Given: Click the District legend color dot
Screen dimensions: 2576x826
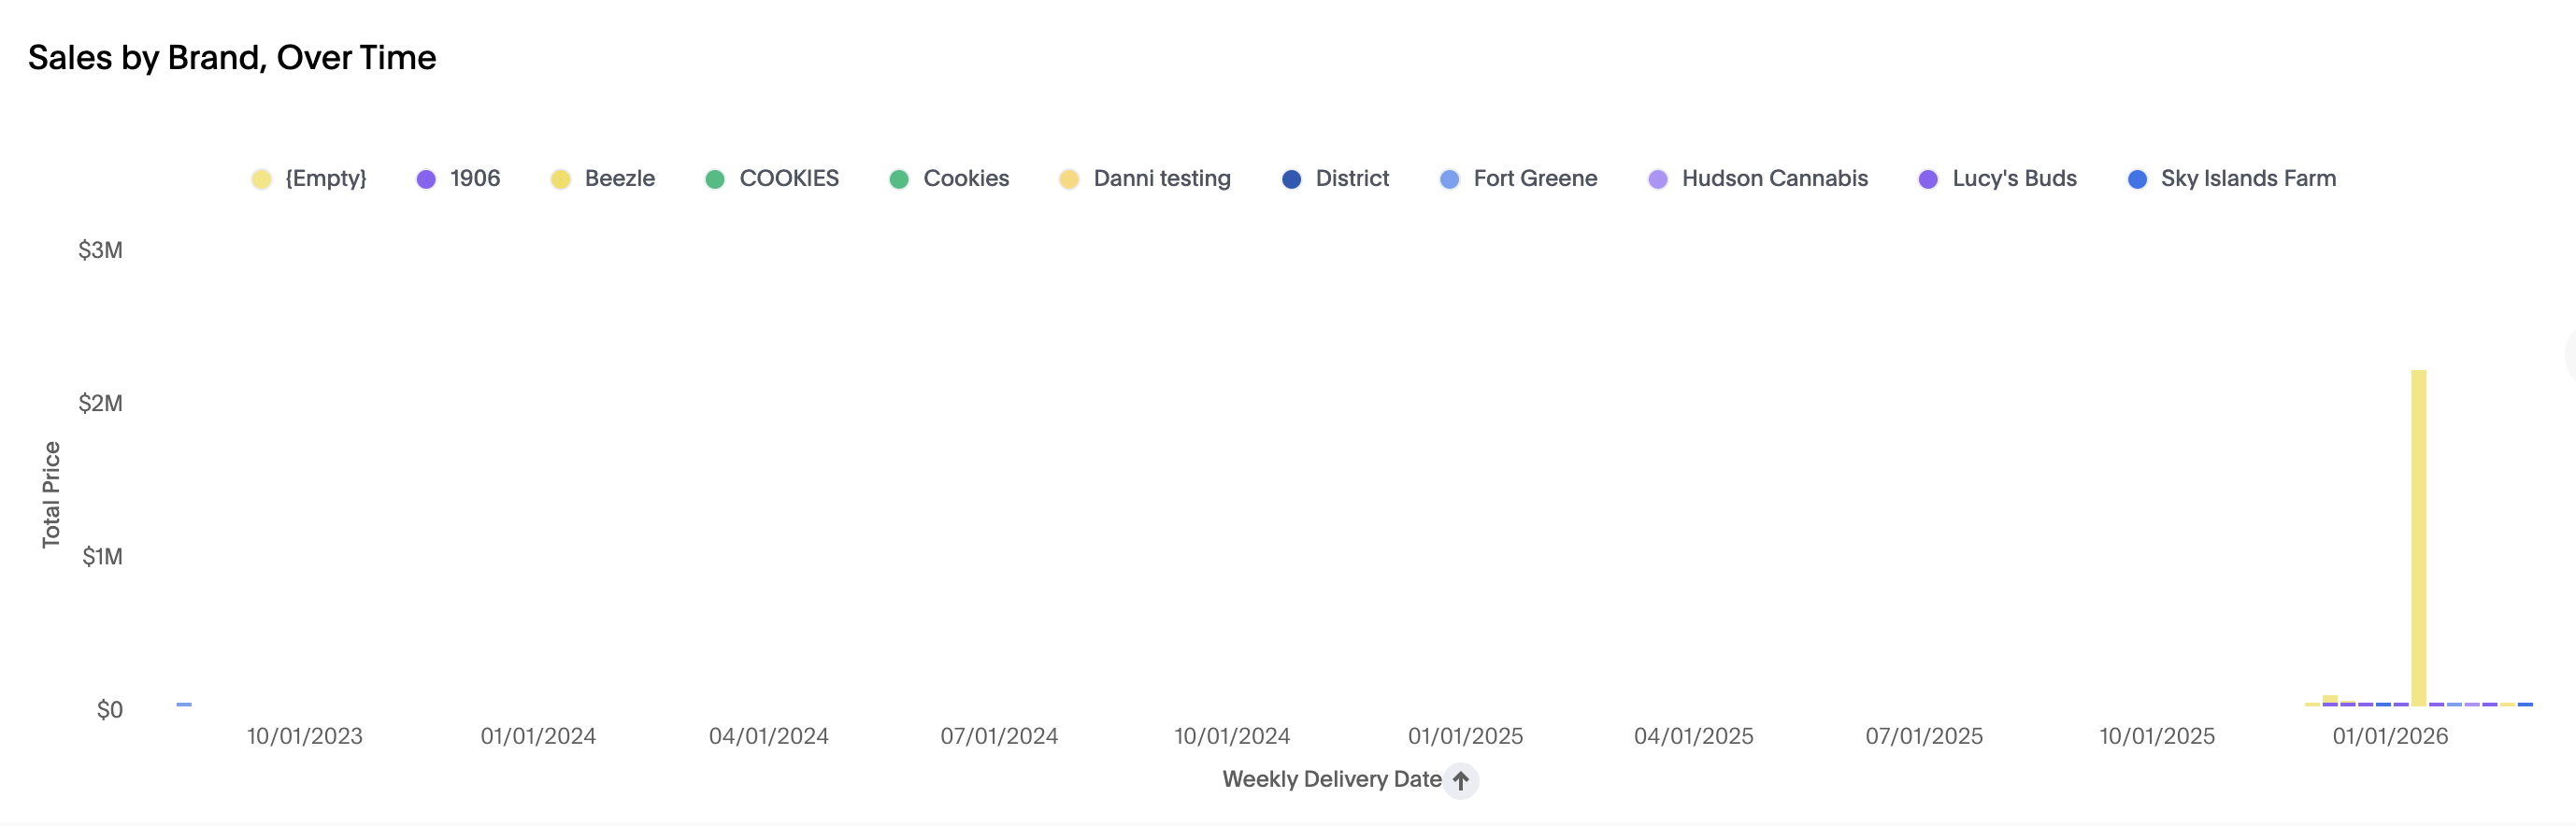Looking at the screenshot, I should 1291,179.
